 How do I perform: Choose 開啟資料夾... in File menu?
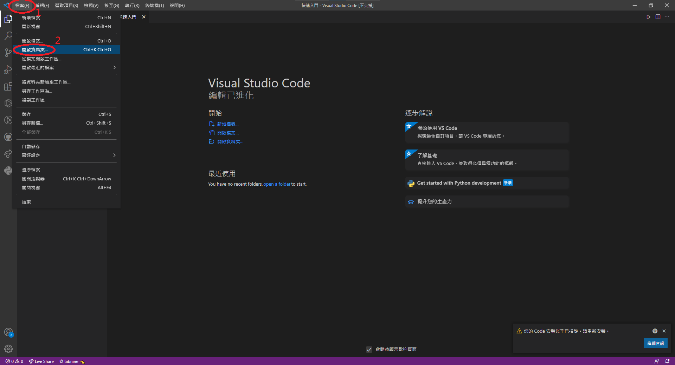(66, 49)
